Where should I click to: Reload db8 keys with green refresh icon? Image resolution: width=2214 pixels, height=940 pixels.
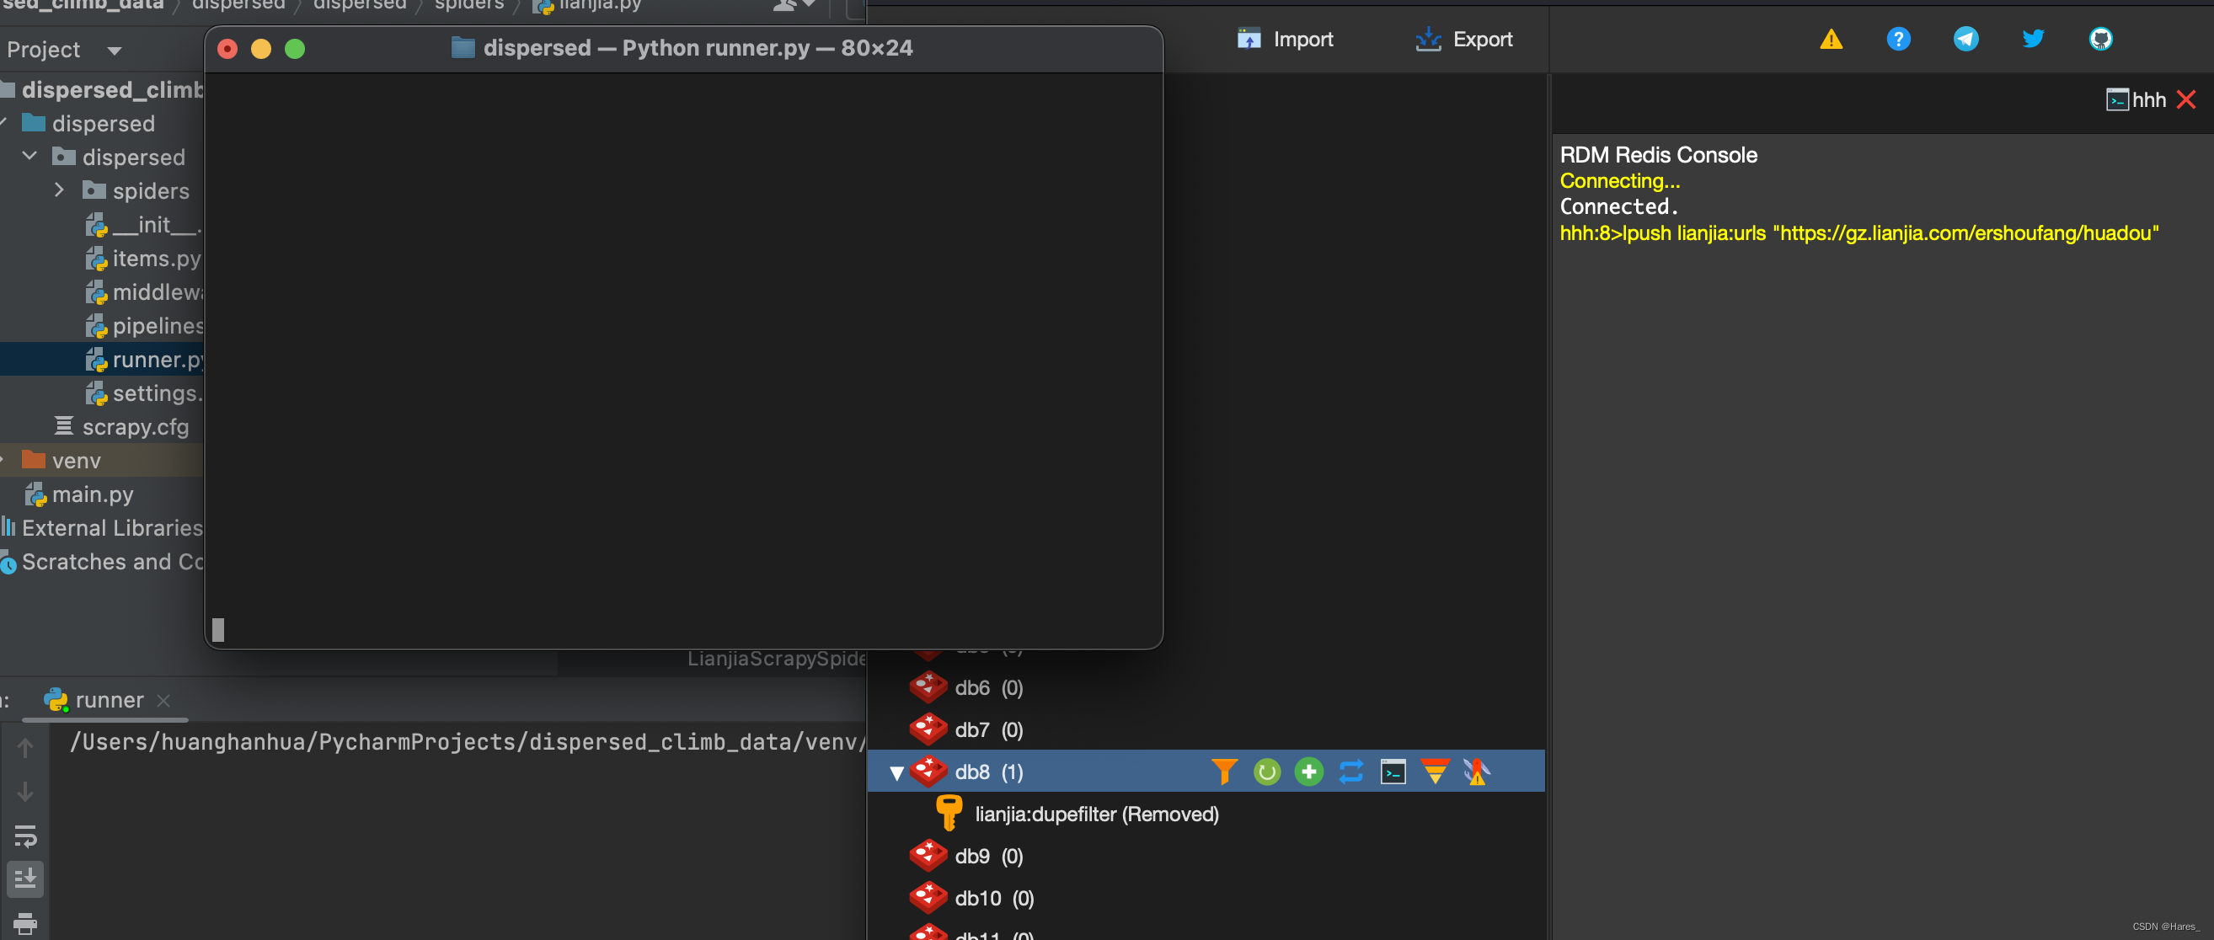coord(1266,772)
